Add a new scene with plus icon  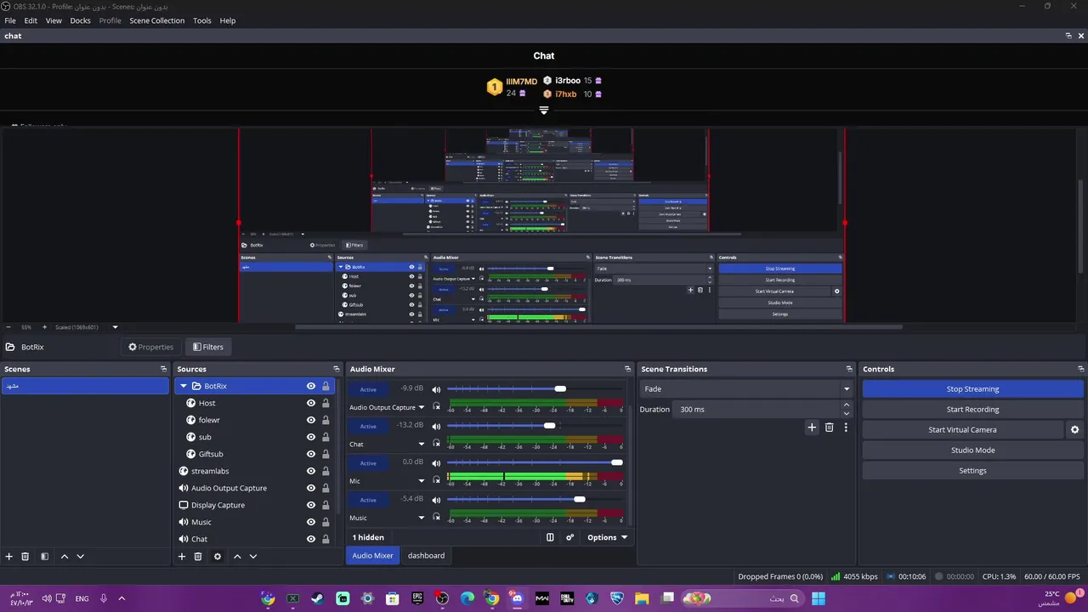9,557
